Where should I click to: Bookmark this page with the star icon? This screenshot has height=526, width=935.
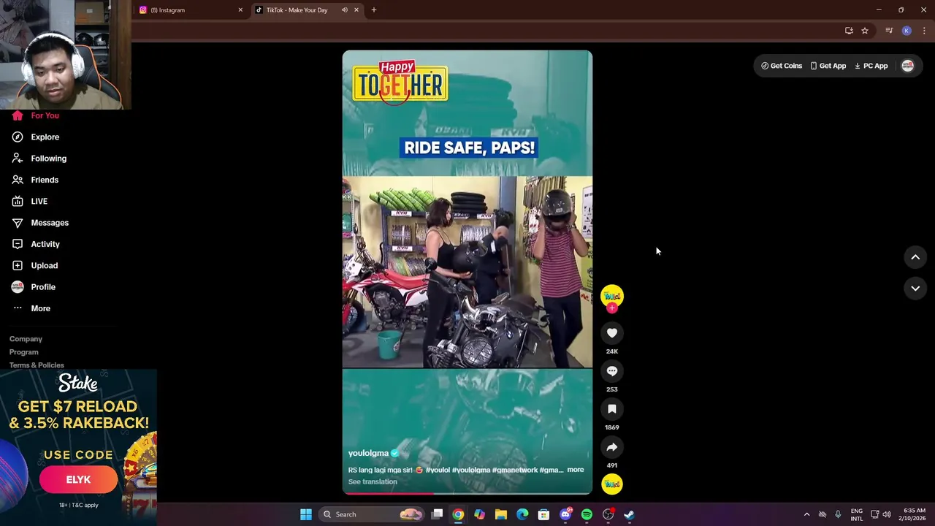(x=865, y=31)
